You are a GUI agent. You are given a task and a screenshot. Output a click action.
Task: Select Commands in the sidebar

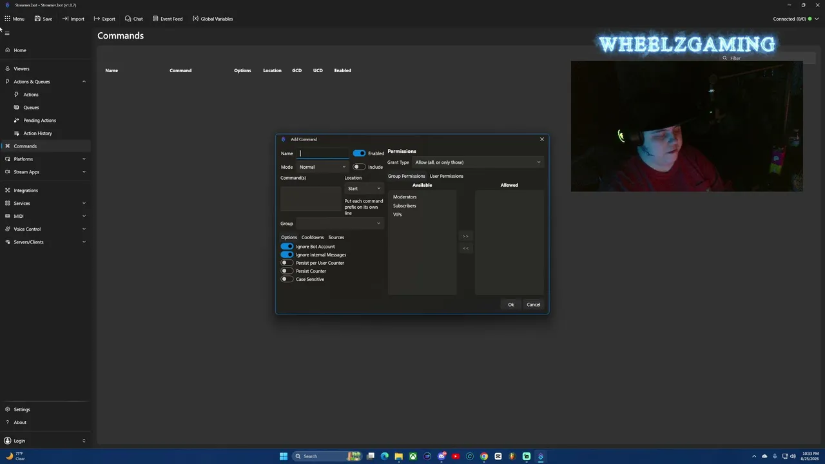[45, 146]
